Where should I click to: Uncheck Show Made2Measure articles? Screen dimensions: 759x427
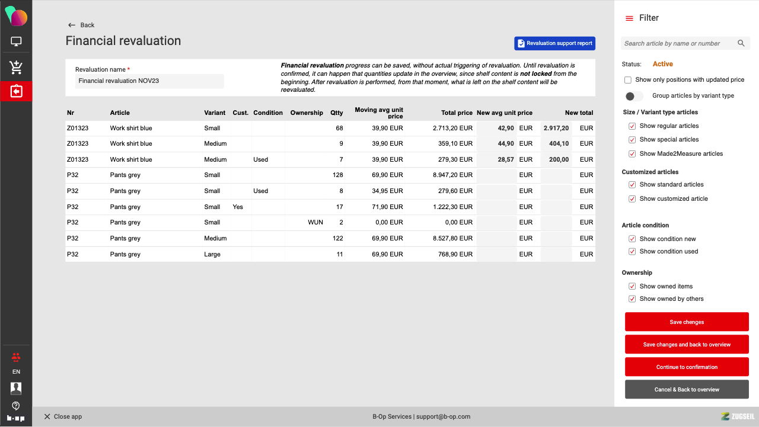632,154
